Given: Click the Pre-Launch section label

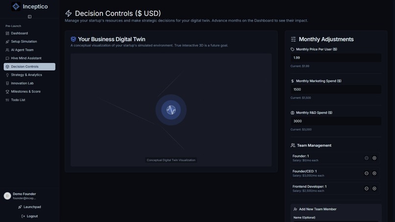Looking at the screenshot, I should 13,26.
